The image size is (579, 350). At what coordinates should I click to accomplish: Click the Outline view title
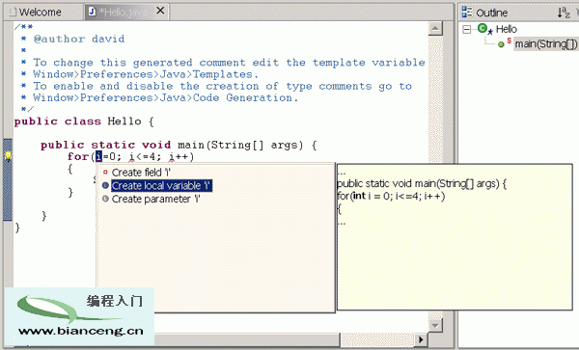(491, 13)
